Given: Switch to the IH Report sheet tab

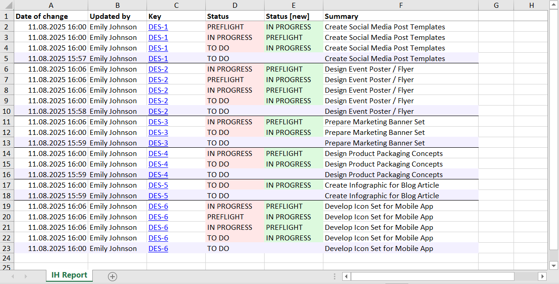Looking at the screenshot, I should click(x=69, y=275).
